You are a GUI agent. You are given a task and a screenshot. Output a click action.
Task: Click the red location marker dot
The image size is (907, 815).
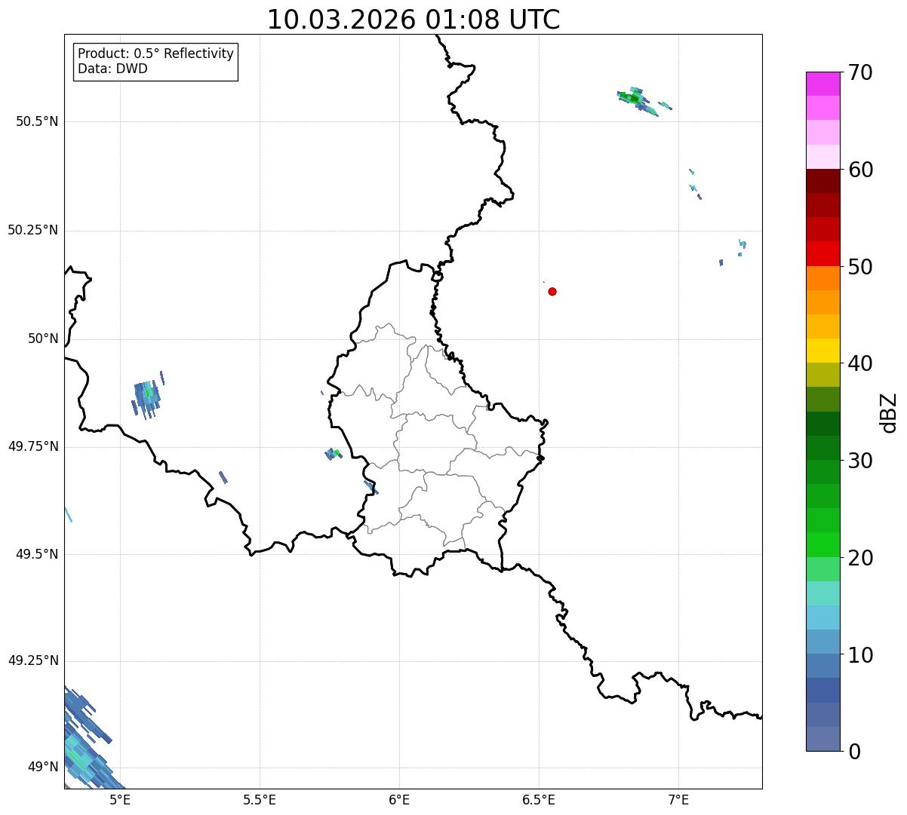click(x=552, y=291)
